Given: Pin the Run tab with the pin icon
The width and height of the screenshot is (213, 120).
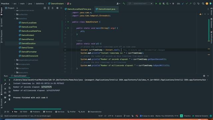Looking at the screenshot, I should (x=5, y=102).
